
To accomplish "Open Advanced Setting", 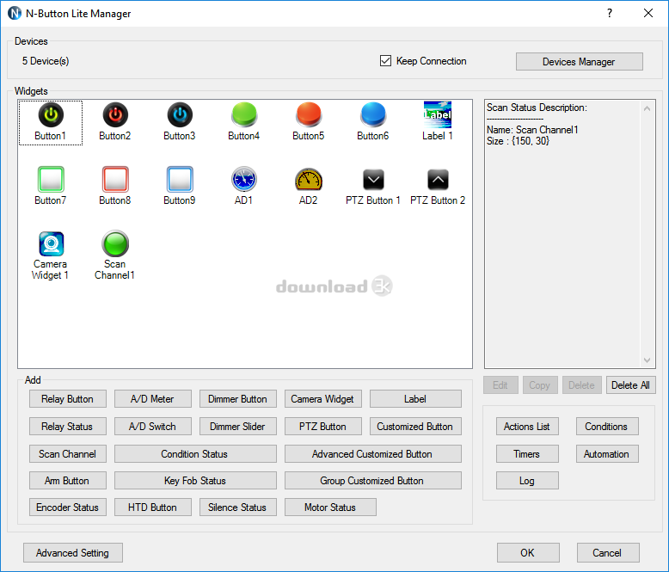I will 73,553.
